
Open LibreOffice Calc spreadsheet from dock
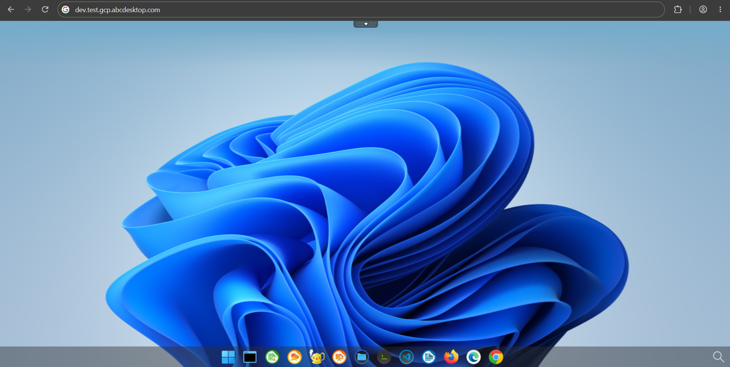[x=272, y=357]
